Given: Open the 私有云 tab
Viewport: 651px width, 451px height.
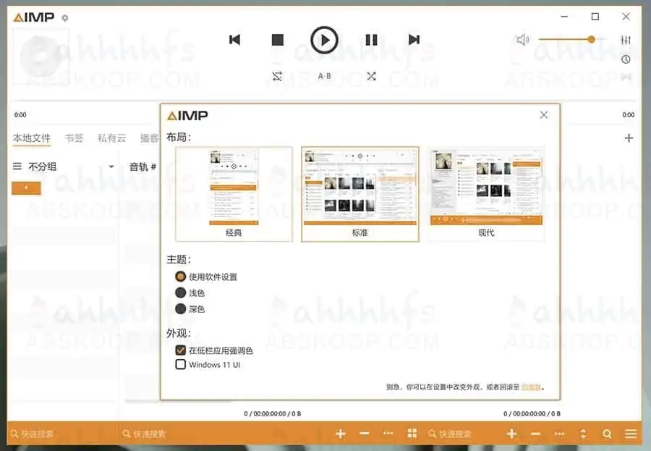Looking at the screenshot, I should pyautogui.click(x=111, y=138).
